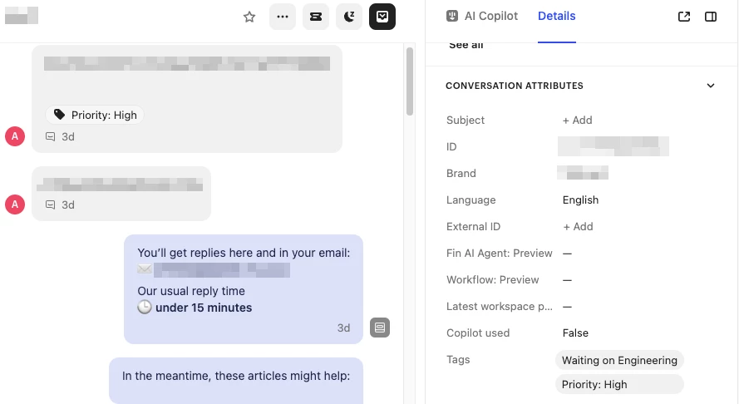Snooze the conversation with moon icon

point(349,17)
